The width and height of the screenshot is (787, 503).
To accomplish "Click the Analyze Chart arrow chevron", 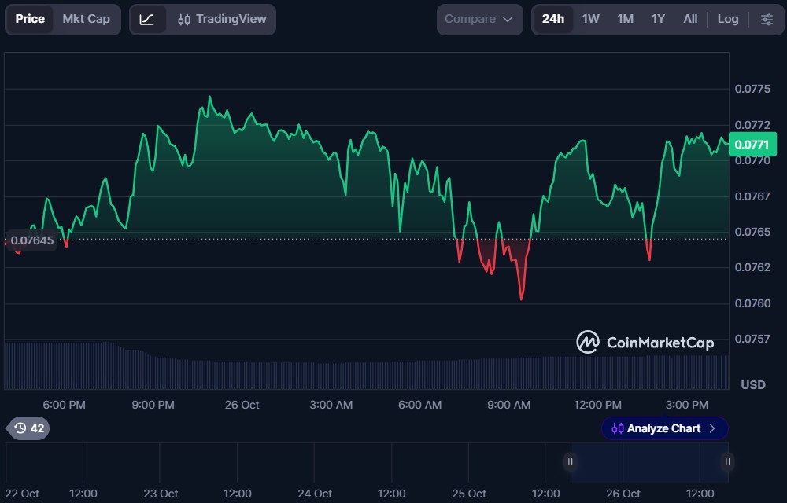I will tap(711, 428).
